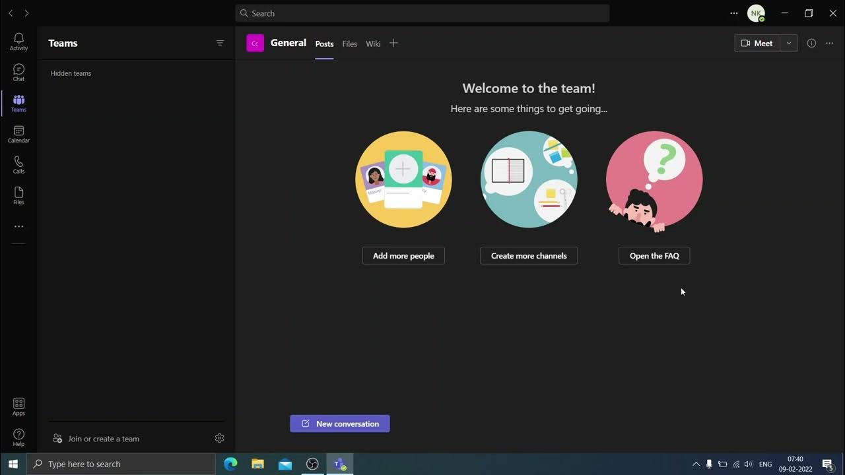Open the Calendar view
The image size is (845, 475).
(x=18, y=135)
